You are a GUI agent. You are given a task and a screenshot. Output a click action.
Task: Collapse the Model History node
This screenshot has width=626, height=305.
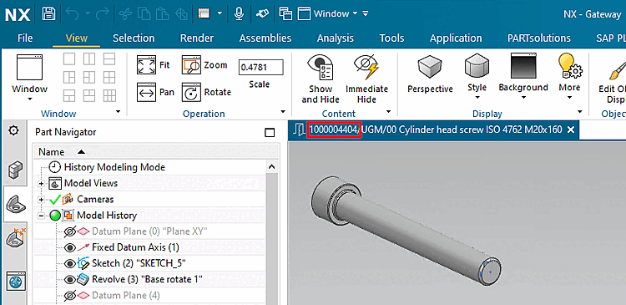41,216
